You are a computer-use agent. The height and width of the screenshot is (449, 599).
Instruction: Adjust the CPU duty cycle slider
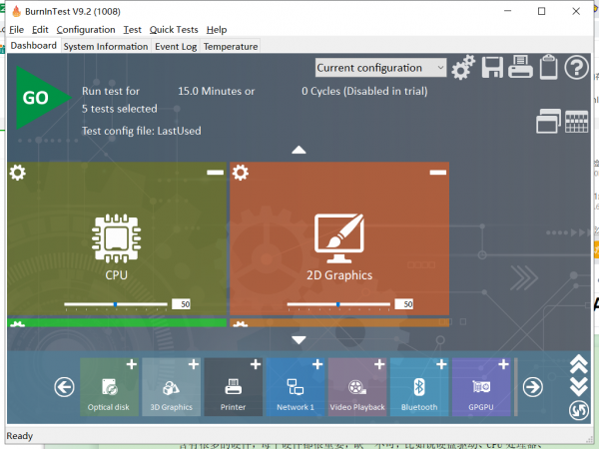tap(116, 304)
